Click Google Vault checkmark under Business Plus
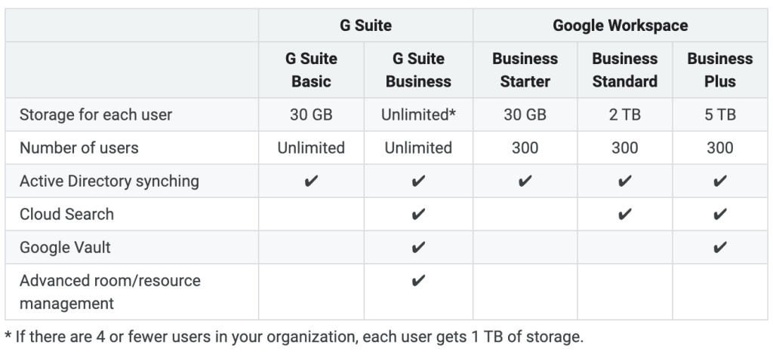The image size is (773, 357). click(x=719, y=248)
